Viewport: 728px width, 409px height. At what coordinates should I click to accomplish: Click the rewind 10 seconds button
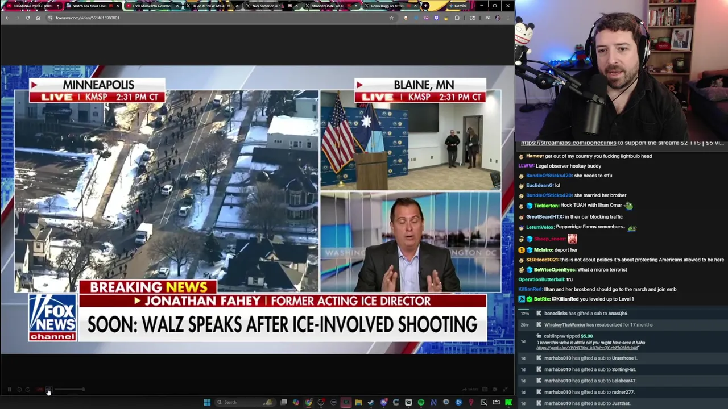pyautogui.click(x=19, y=390)
